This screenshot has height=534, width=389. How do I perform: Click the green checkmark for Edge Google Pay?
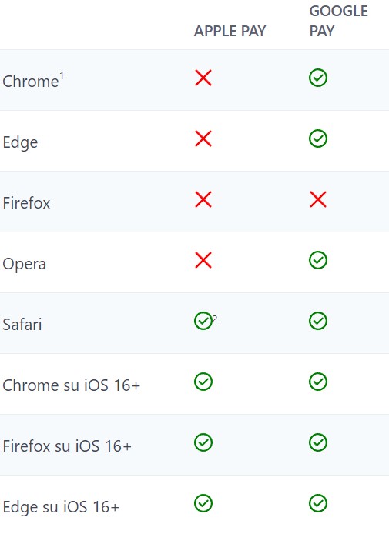point(318,139)
